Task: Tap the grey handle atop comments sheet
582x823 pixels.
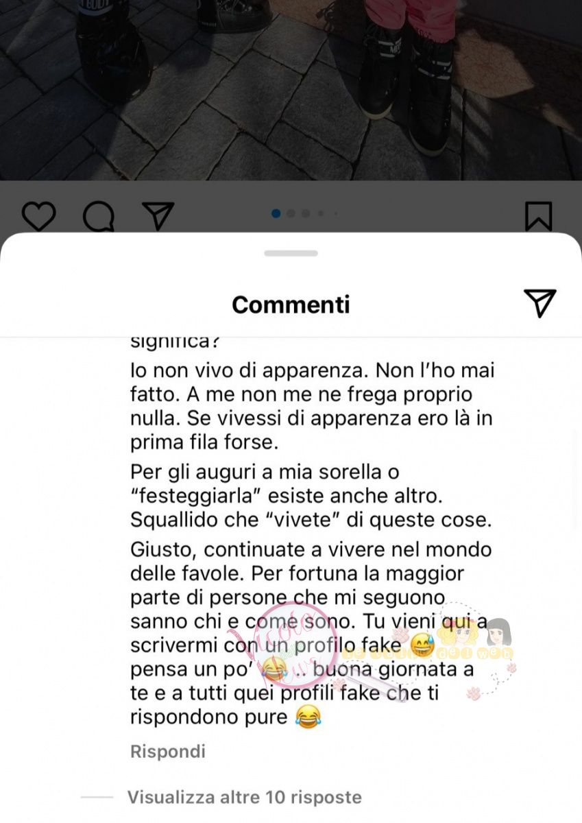Action: click(291, 253)
